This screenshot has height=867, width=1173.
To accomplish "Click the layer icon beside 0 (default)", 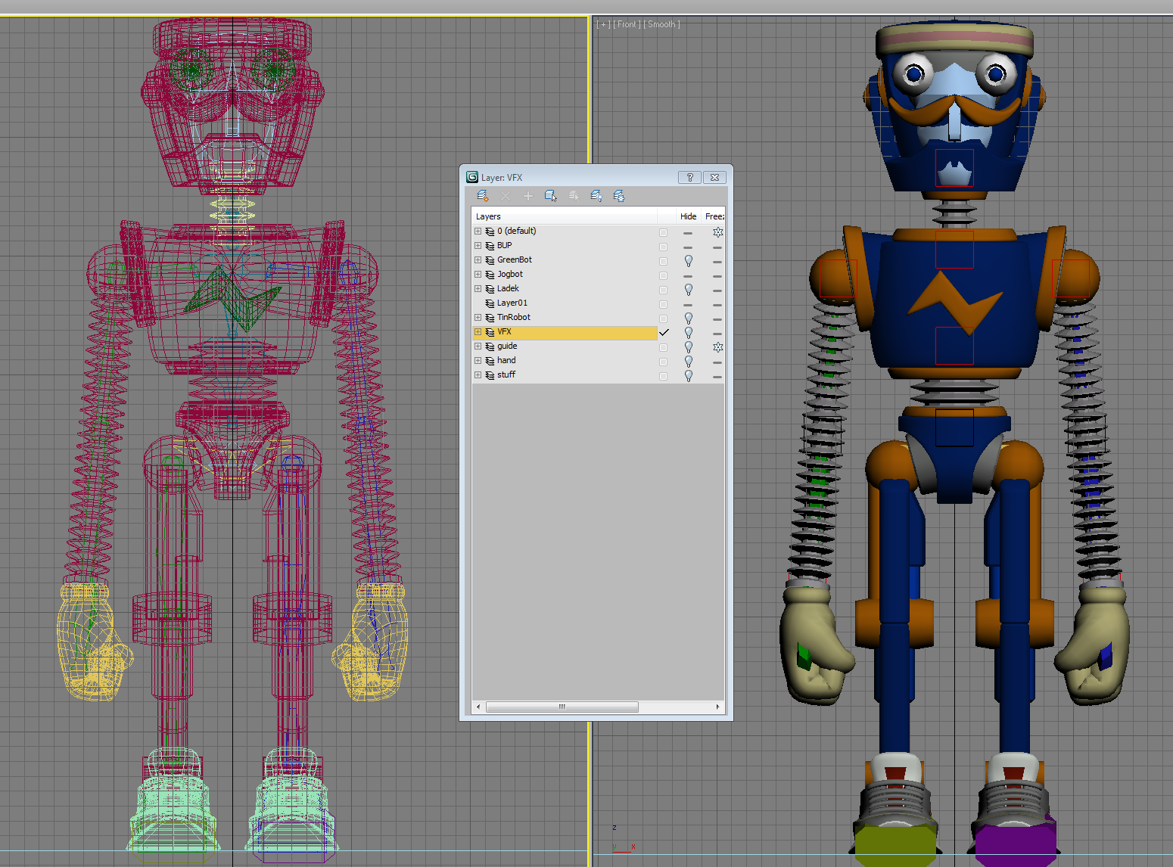I will coord(490,232).
